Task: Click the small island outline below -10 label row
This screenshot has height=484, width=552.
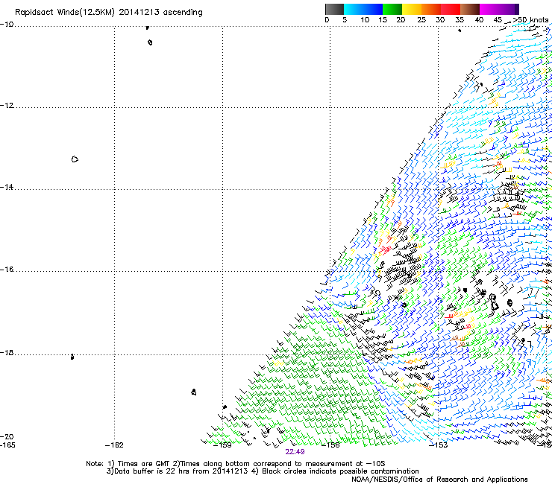Action: pos(150,42)
